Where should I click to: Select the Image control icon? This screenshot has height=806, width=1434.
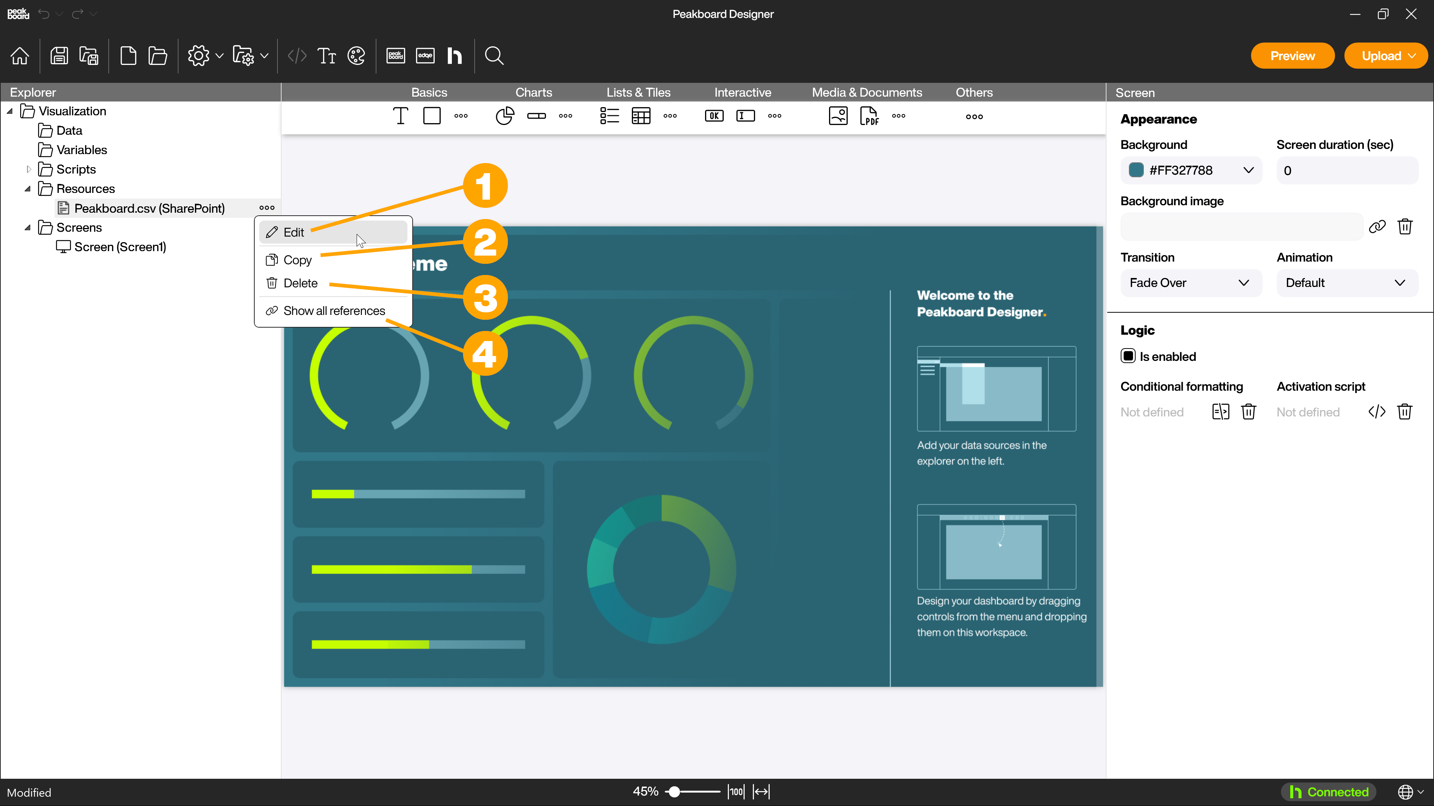tap(838, 116)
